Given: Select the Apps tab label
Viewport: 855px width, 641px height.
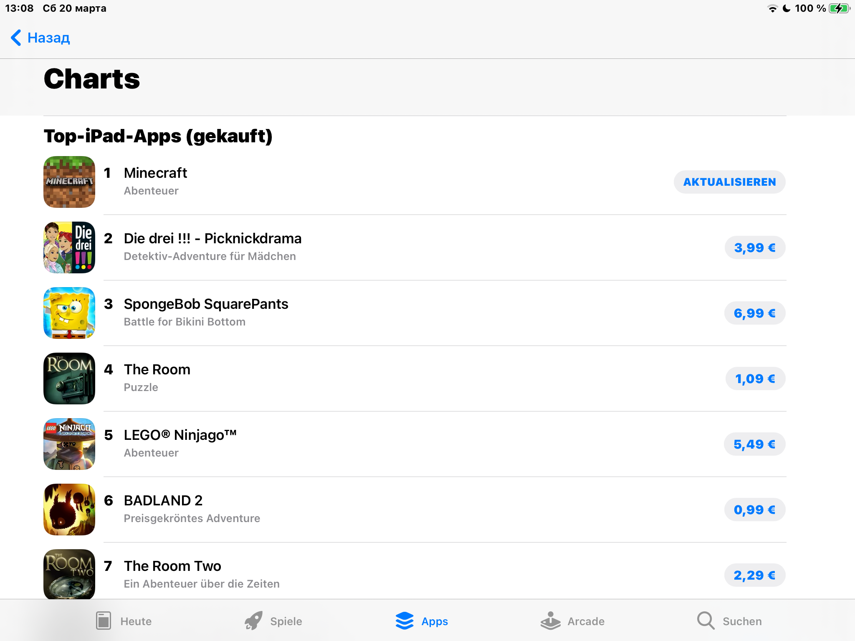Looking at the screenshot, I should click(435, 621).
